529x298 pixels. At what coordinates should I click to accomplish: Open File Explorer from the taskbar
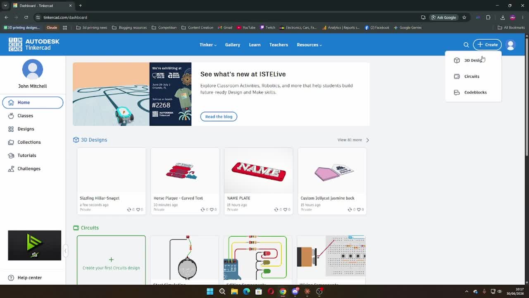tap(234, 291)
